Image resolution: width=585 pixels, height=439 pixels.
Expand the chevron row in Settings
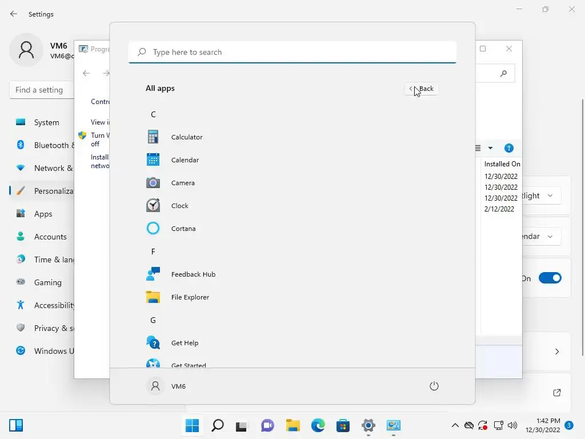tap(556, 352)
